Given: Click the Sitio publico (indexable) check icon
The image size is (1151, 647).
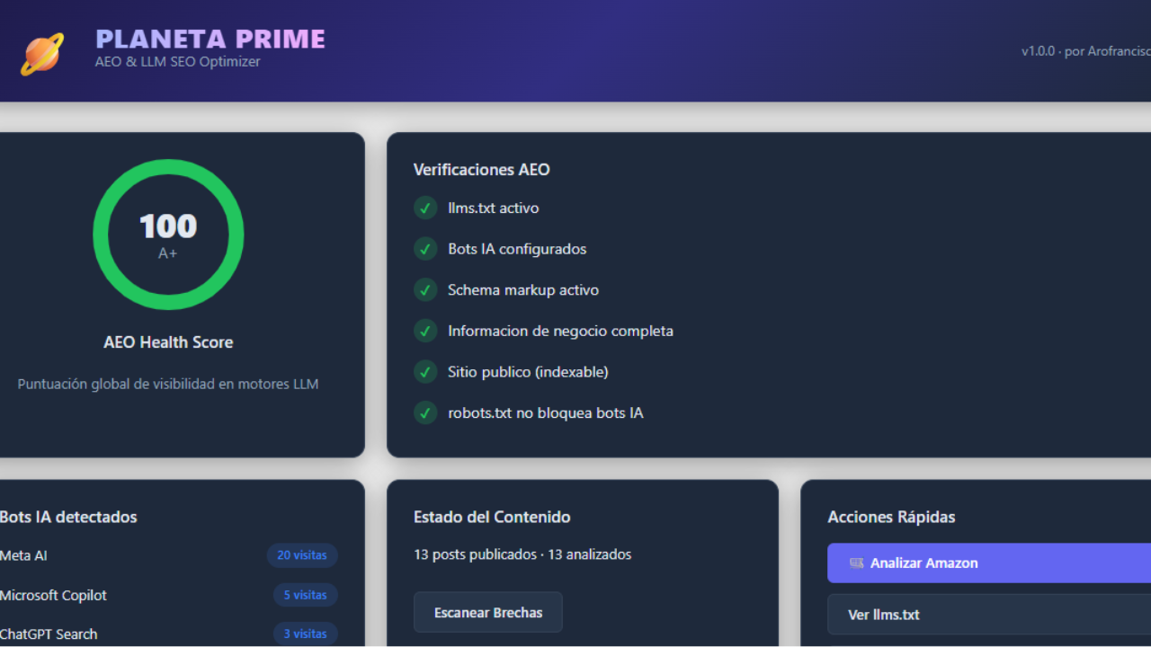Looking at the screenshot, I should coord(425,372).
